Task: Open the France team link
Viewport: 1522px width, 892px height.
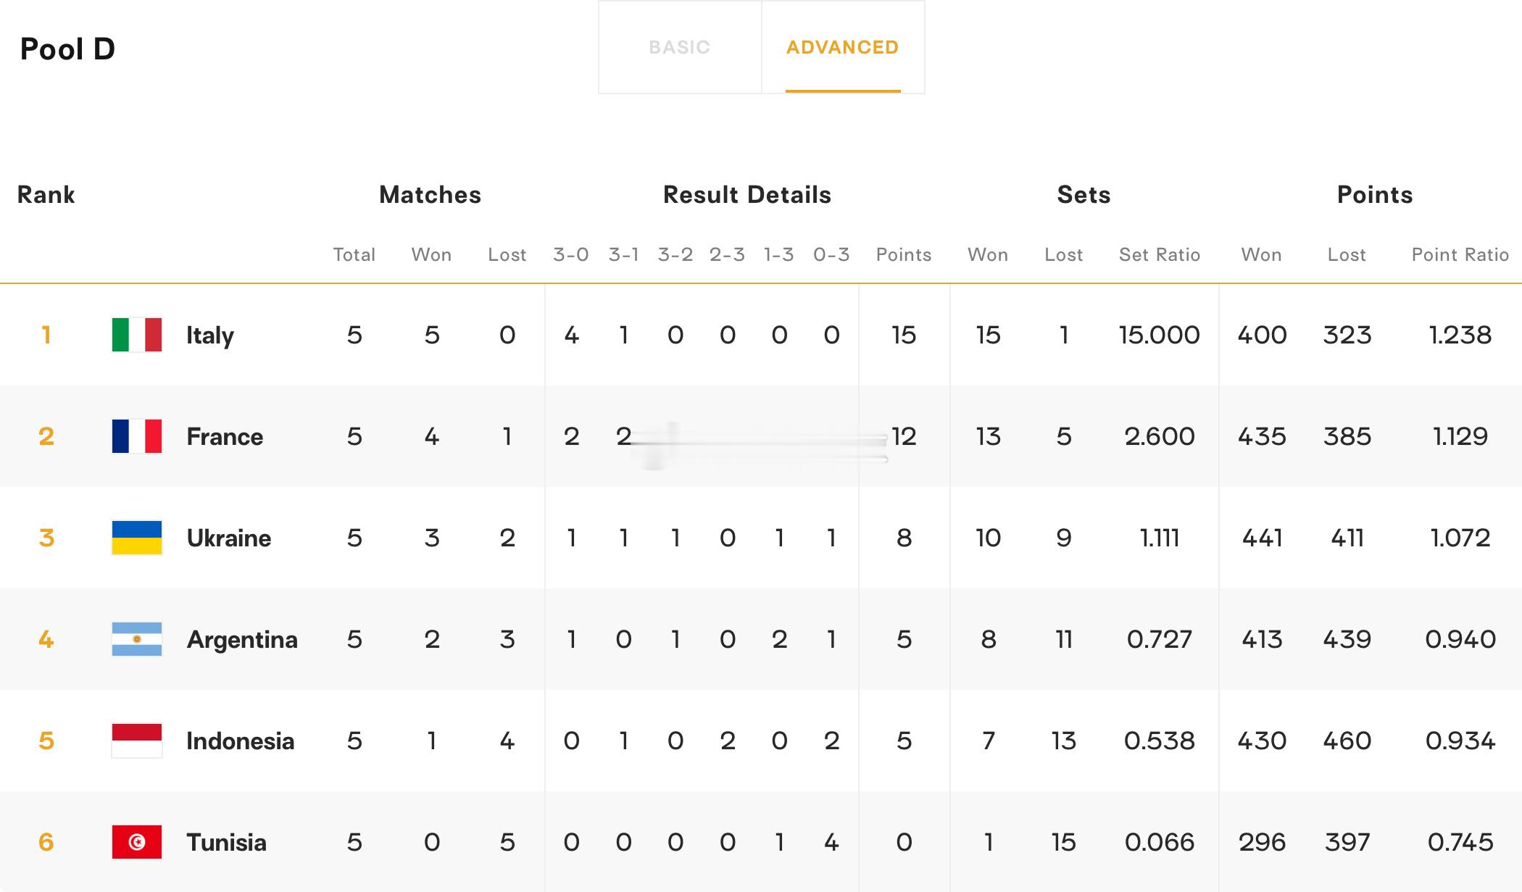Action: 225,436
